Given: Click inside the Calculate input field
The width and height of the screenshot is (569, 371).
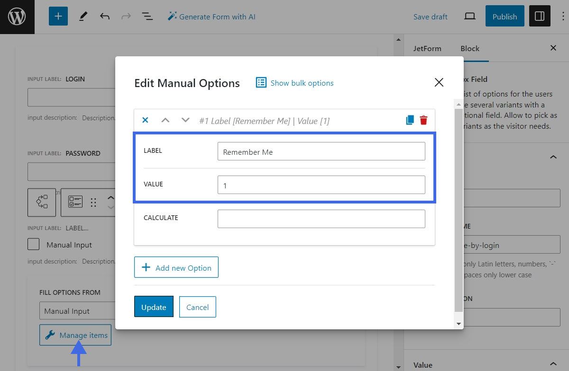Looking at the screenshot, I should click(x=321, y=219).
